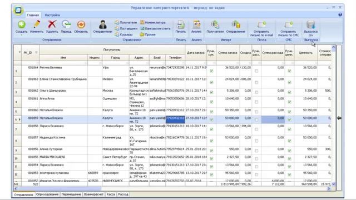The height and width of the screenshot is (200, 356).
Task: Toggle Руч. ценн. checkbox for order 001860
Action: coord(289,112)
